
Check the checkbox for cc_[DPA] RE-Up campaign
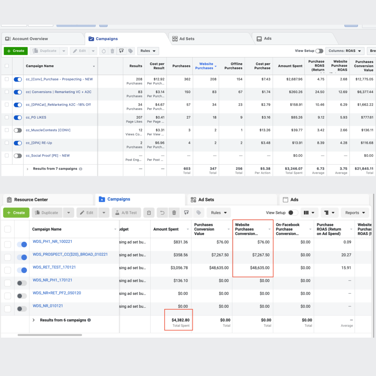click(x=7, y=143)
